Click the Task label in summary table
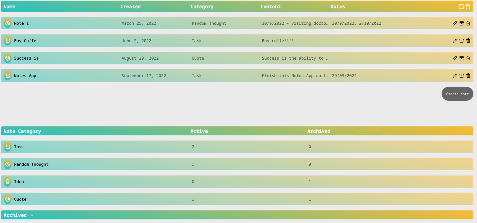The width and height of the screenshot is (477, 223). (x=19, y=147)
